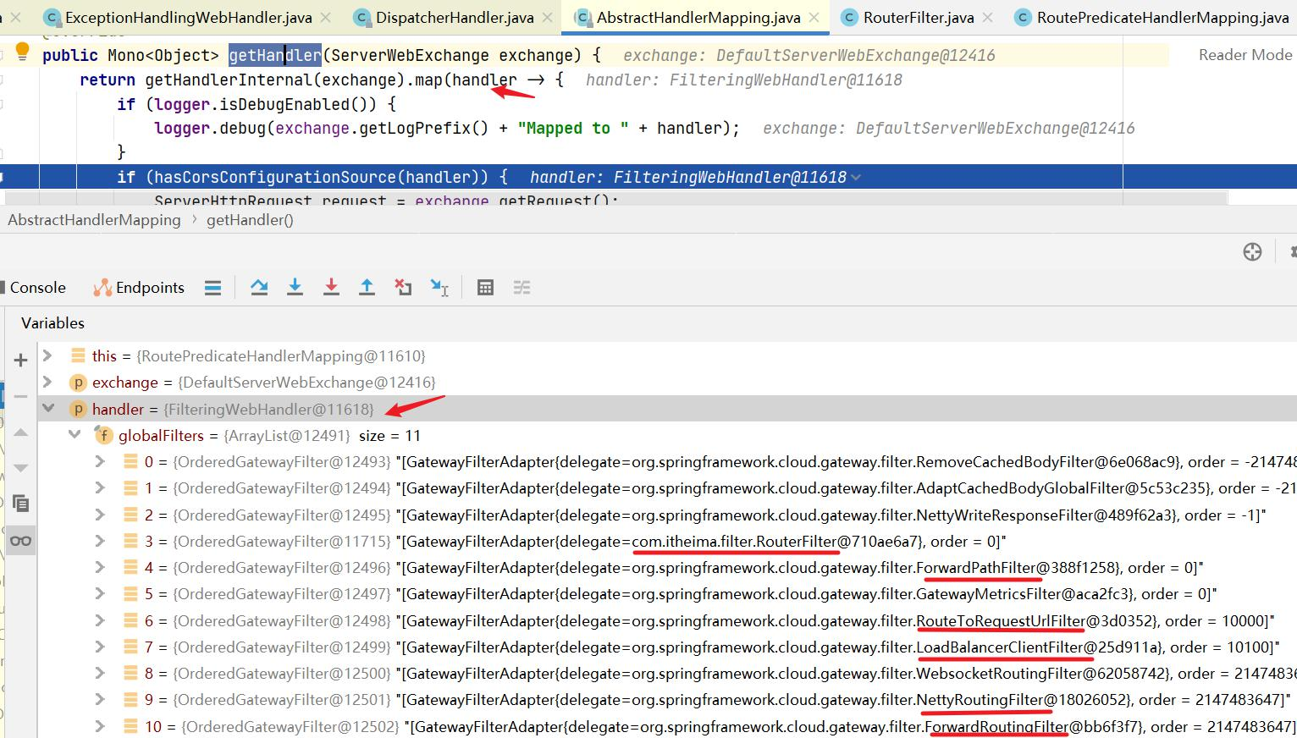This screenshot has height=738, width=1297.
Task: Click the editor horizontal scrollbar
Action: [615, 198]
